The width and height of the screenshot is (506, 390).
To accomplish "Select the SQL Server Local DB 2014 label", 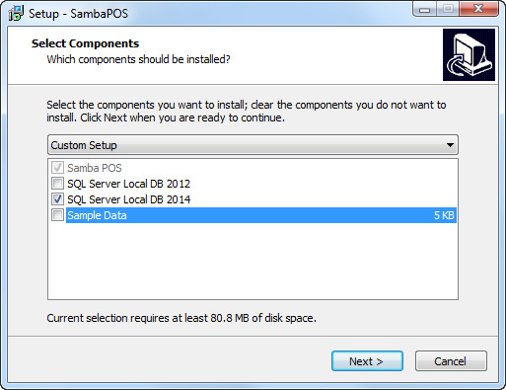I will [128, 199].
